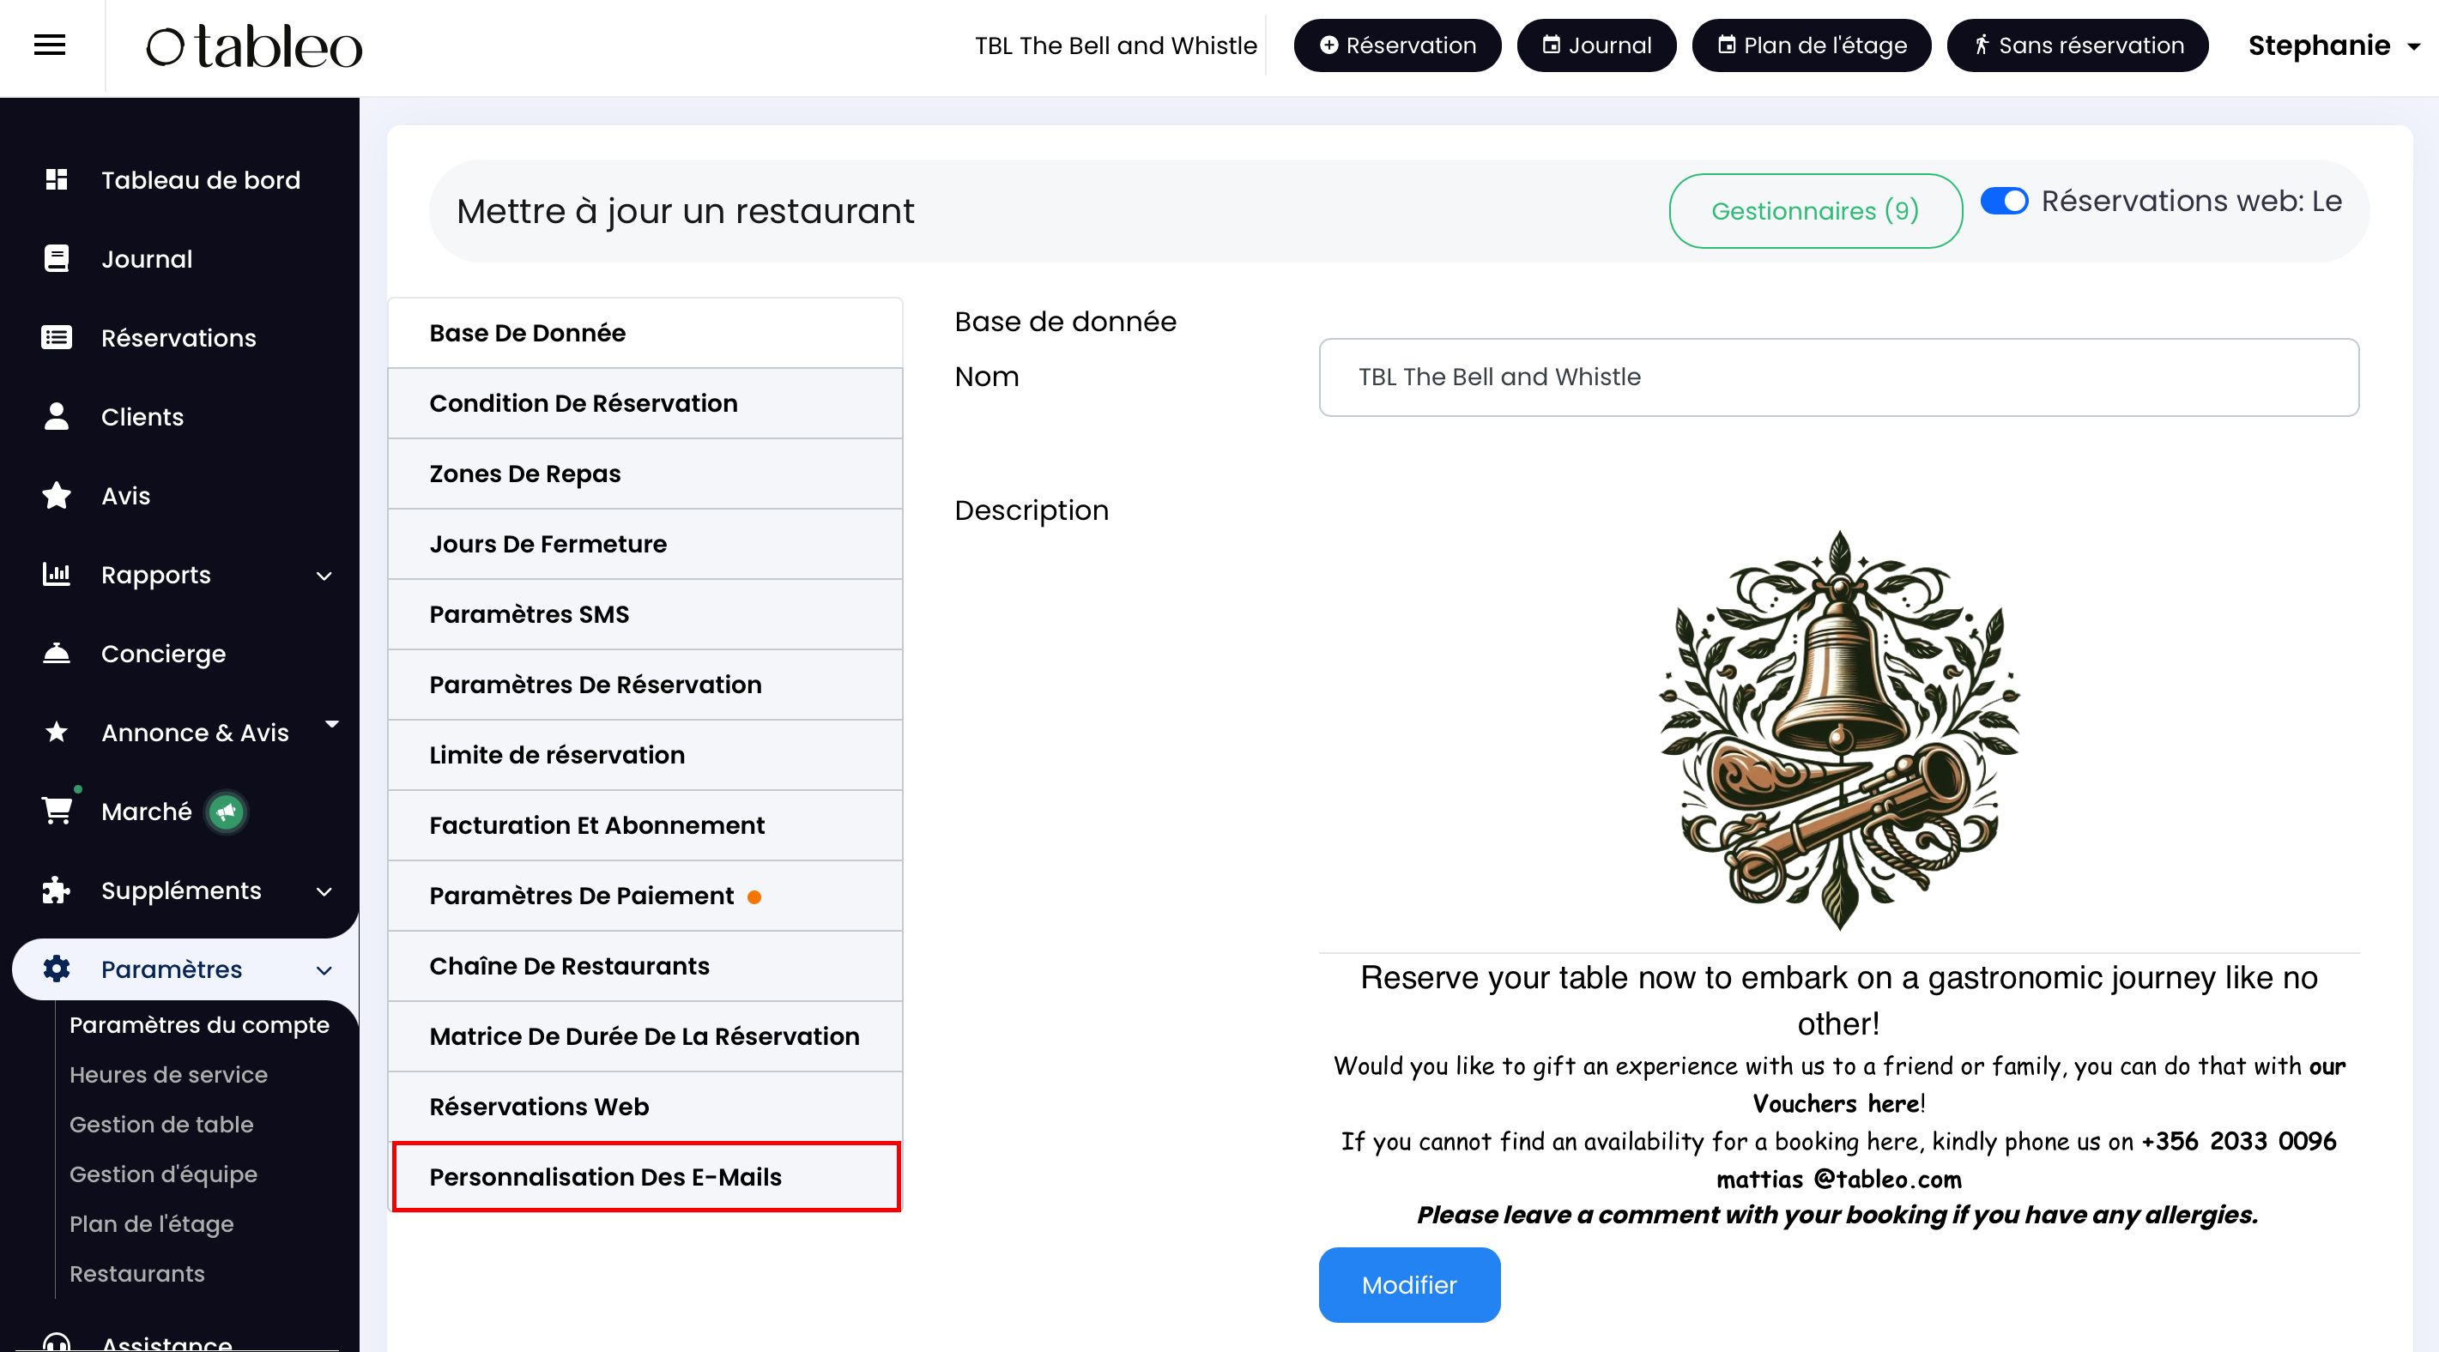Open the hamburger menu icon
The height and width of the screenshot is (1352, 2439).
pyautogui.click(x=49, y=45)
